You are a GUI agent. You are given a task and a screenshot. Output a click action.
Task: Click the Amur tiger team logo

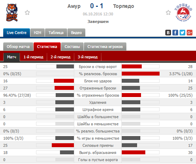tap(12, 13)
